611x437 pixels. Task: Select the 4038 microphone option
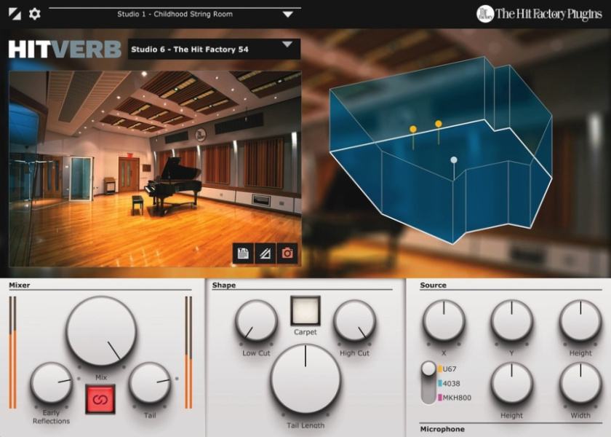tap(449, 384)
